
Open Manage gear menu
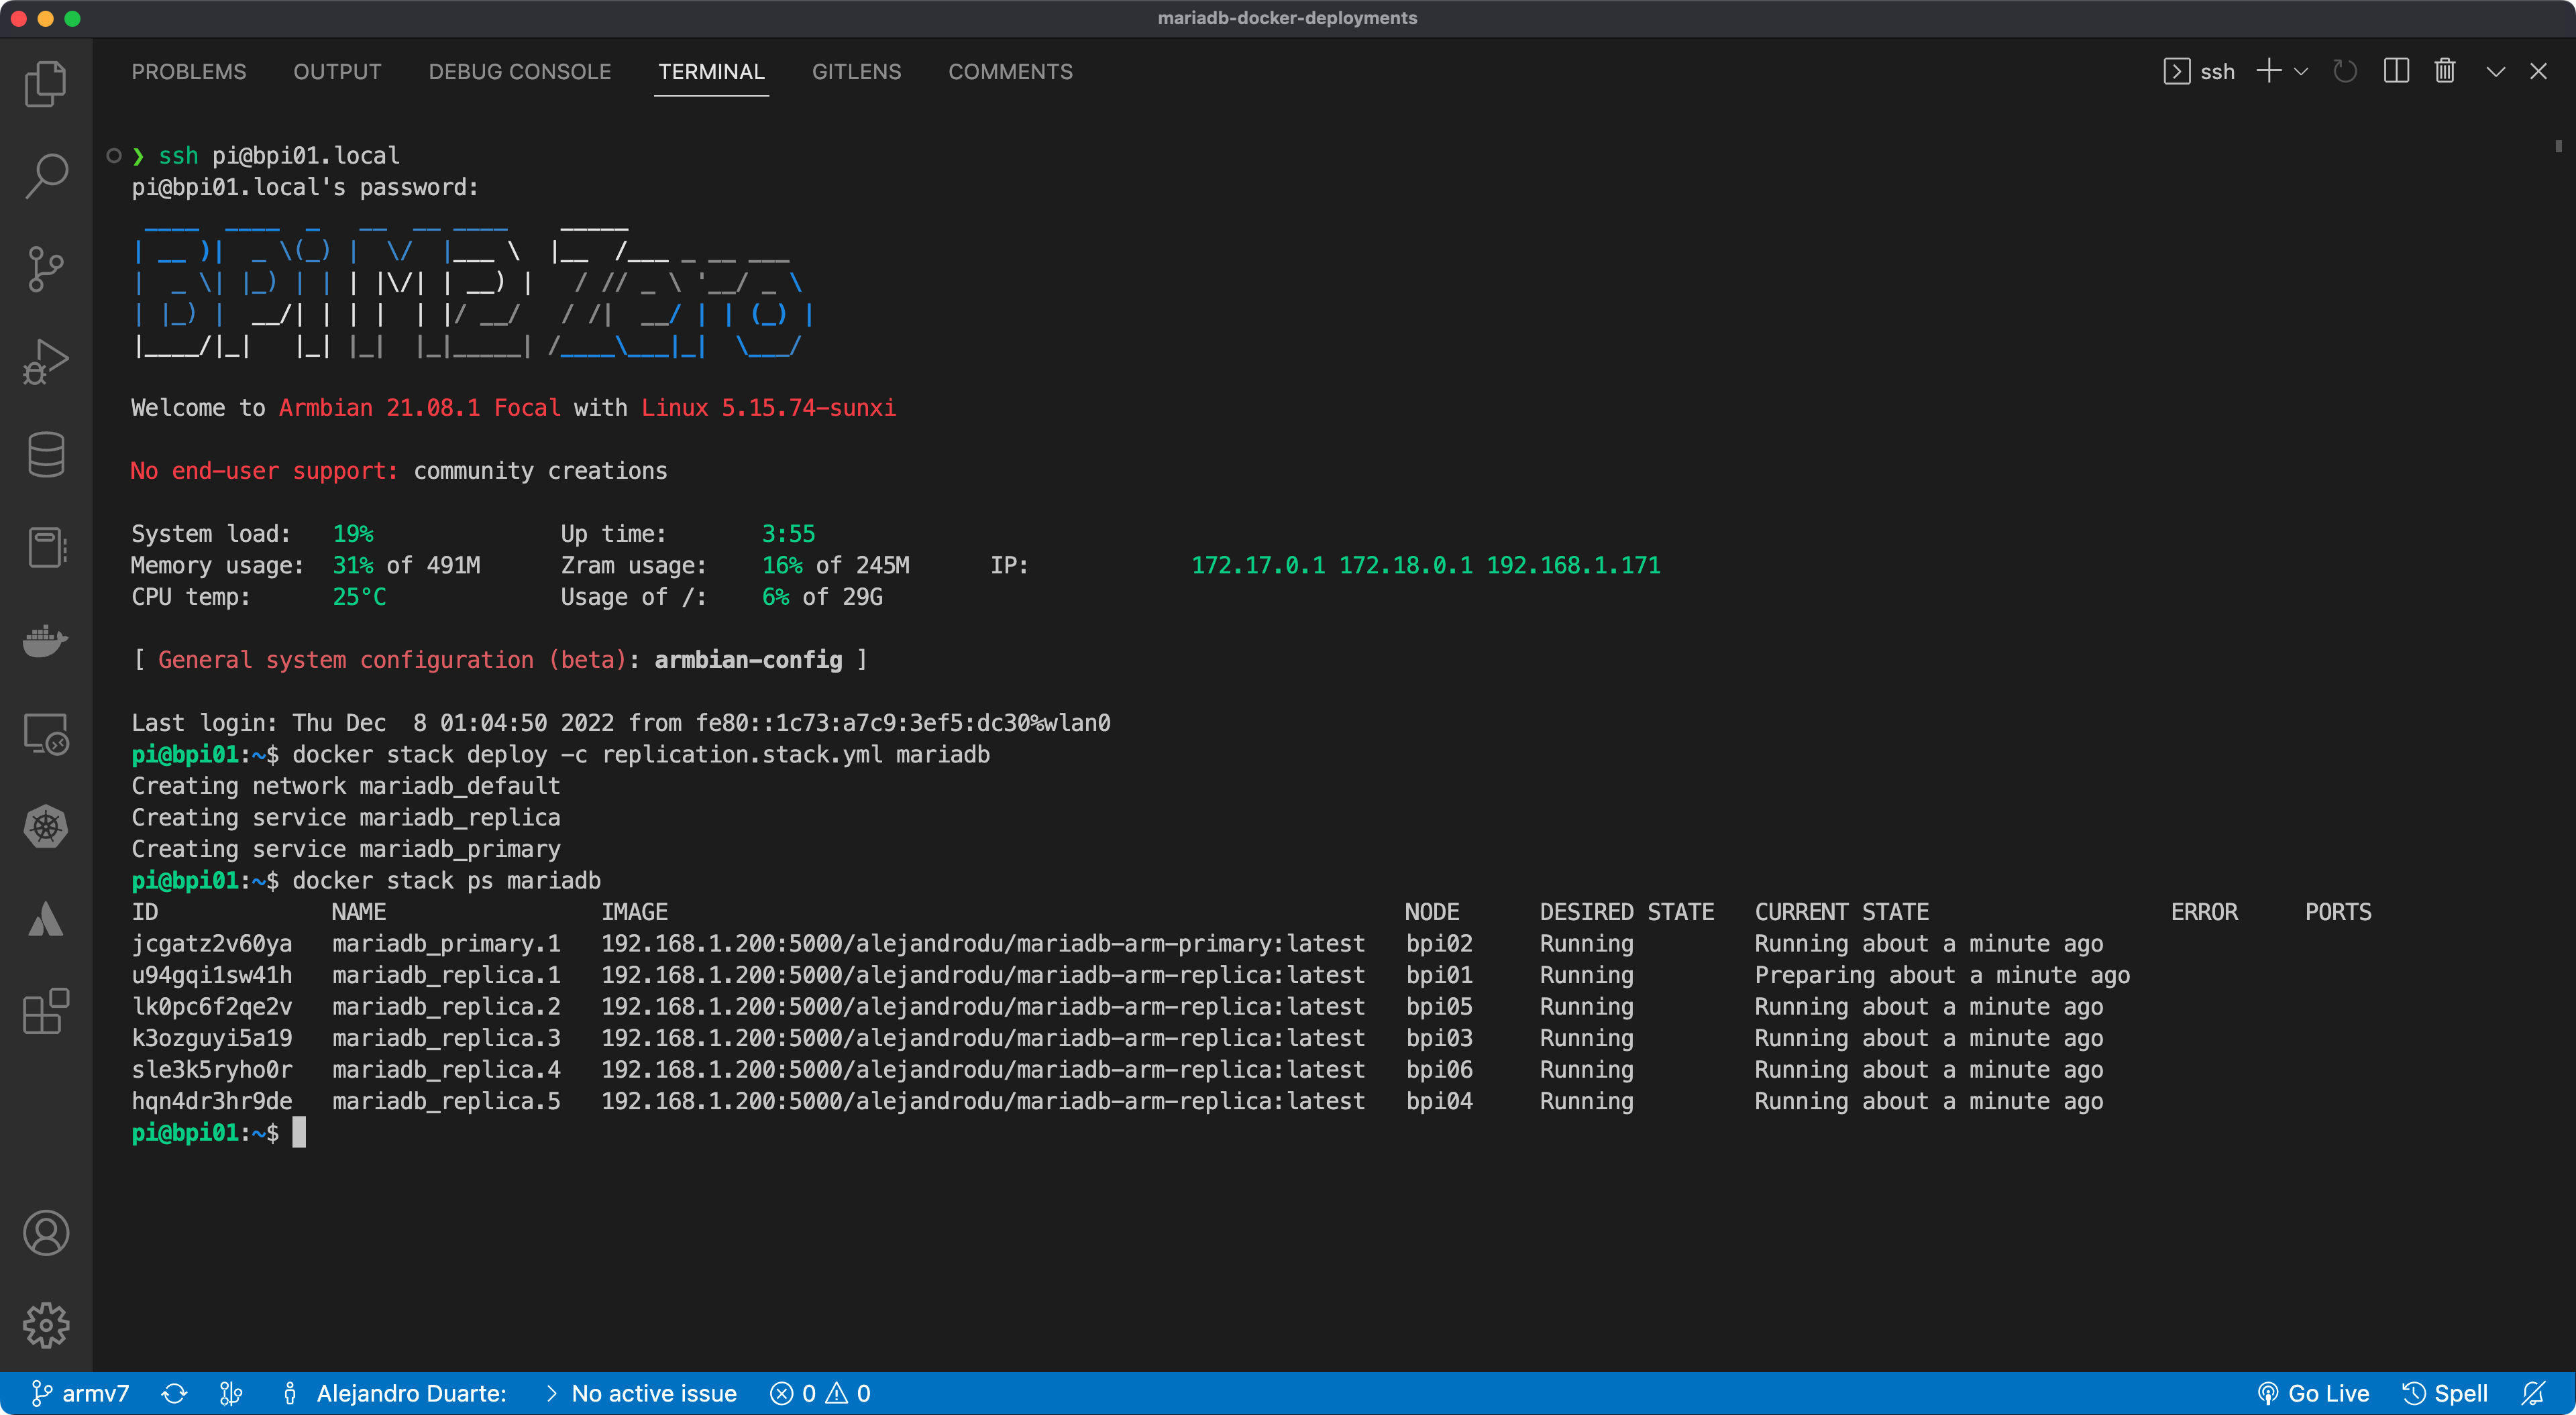click(46, 1325)
